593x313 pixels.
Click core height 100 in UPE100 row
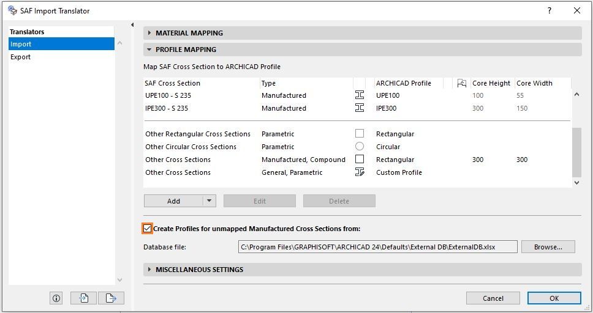(478, 95)
